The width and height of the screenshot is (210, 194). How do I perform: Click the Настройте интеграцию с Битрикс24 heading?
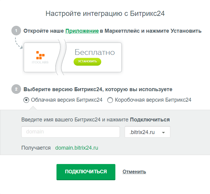pyautogui.click(x=105, y=13)
